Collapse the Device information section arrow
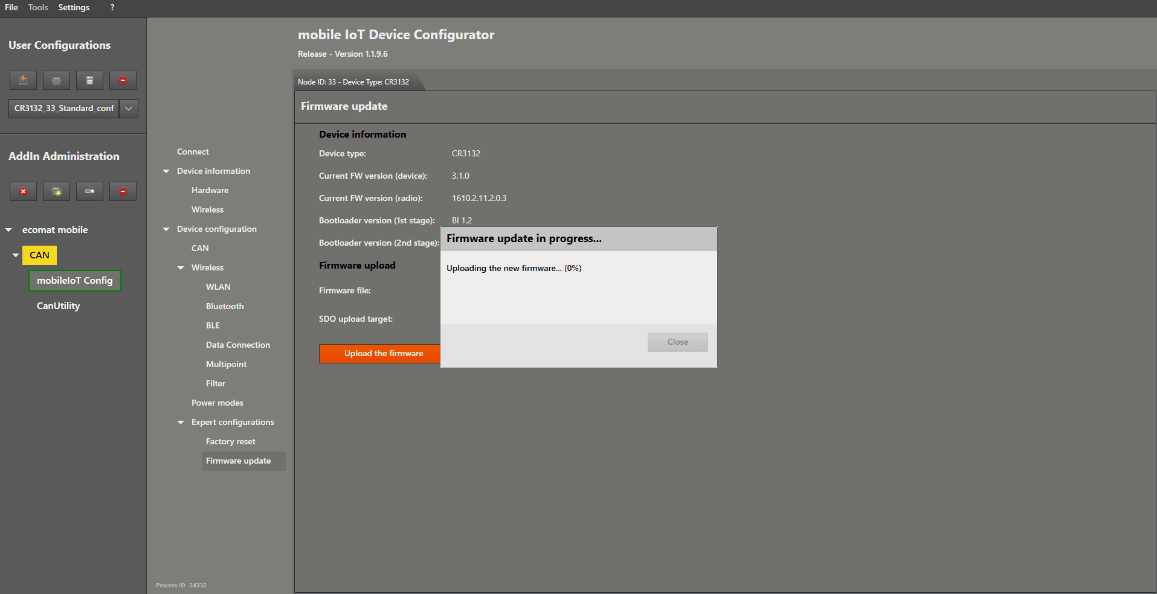 [x=166, y=171]
